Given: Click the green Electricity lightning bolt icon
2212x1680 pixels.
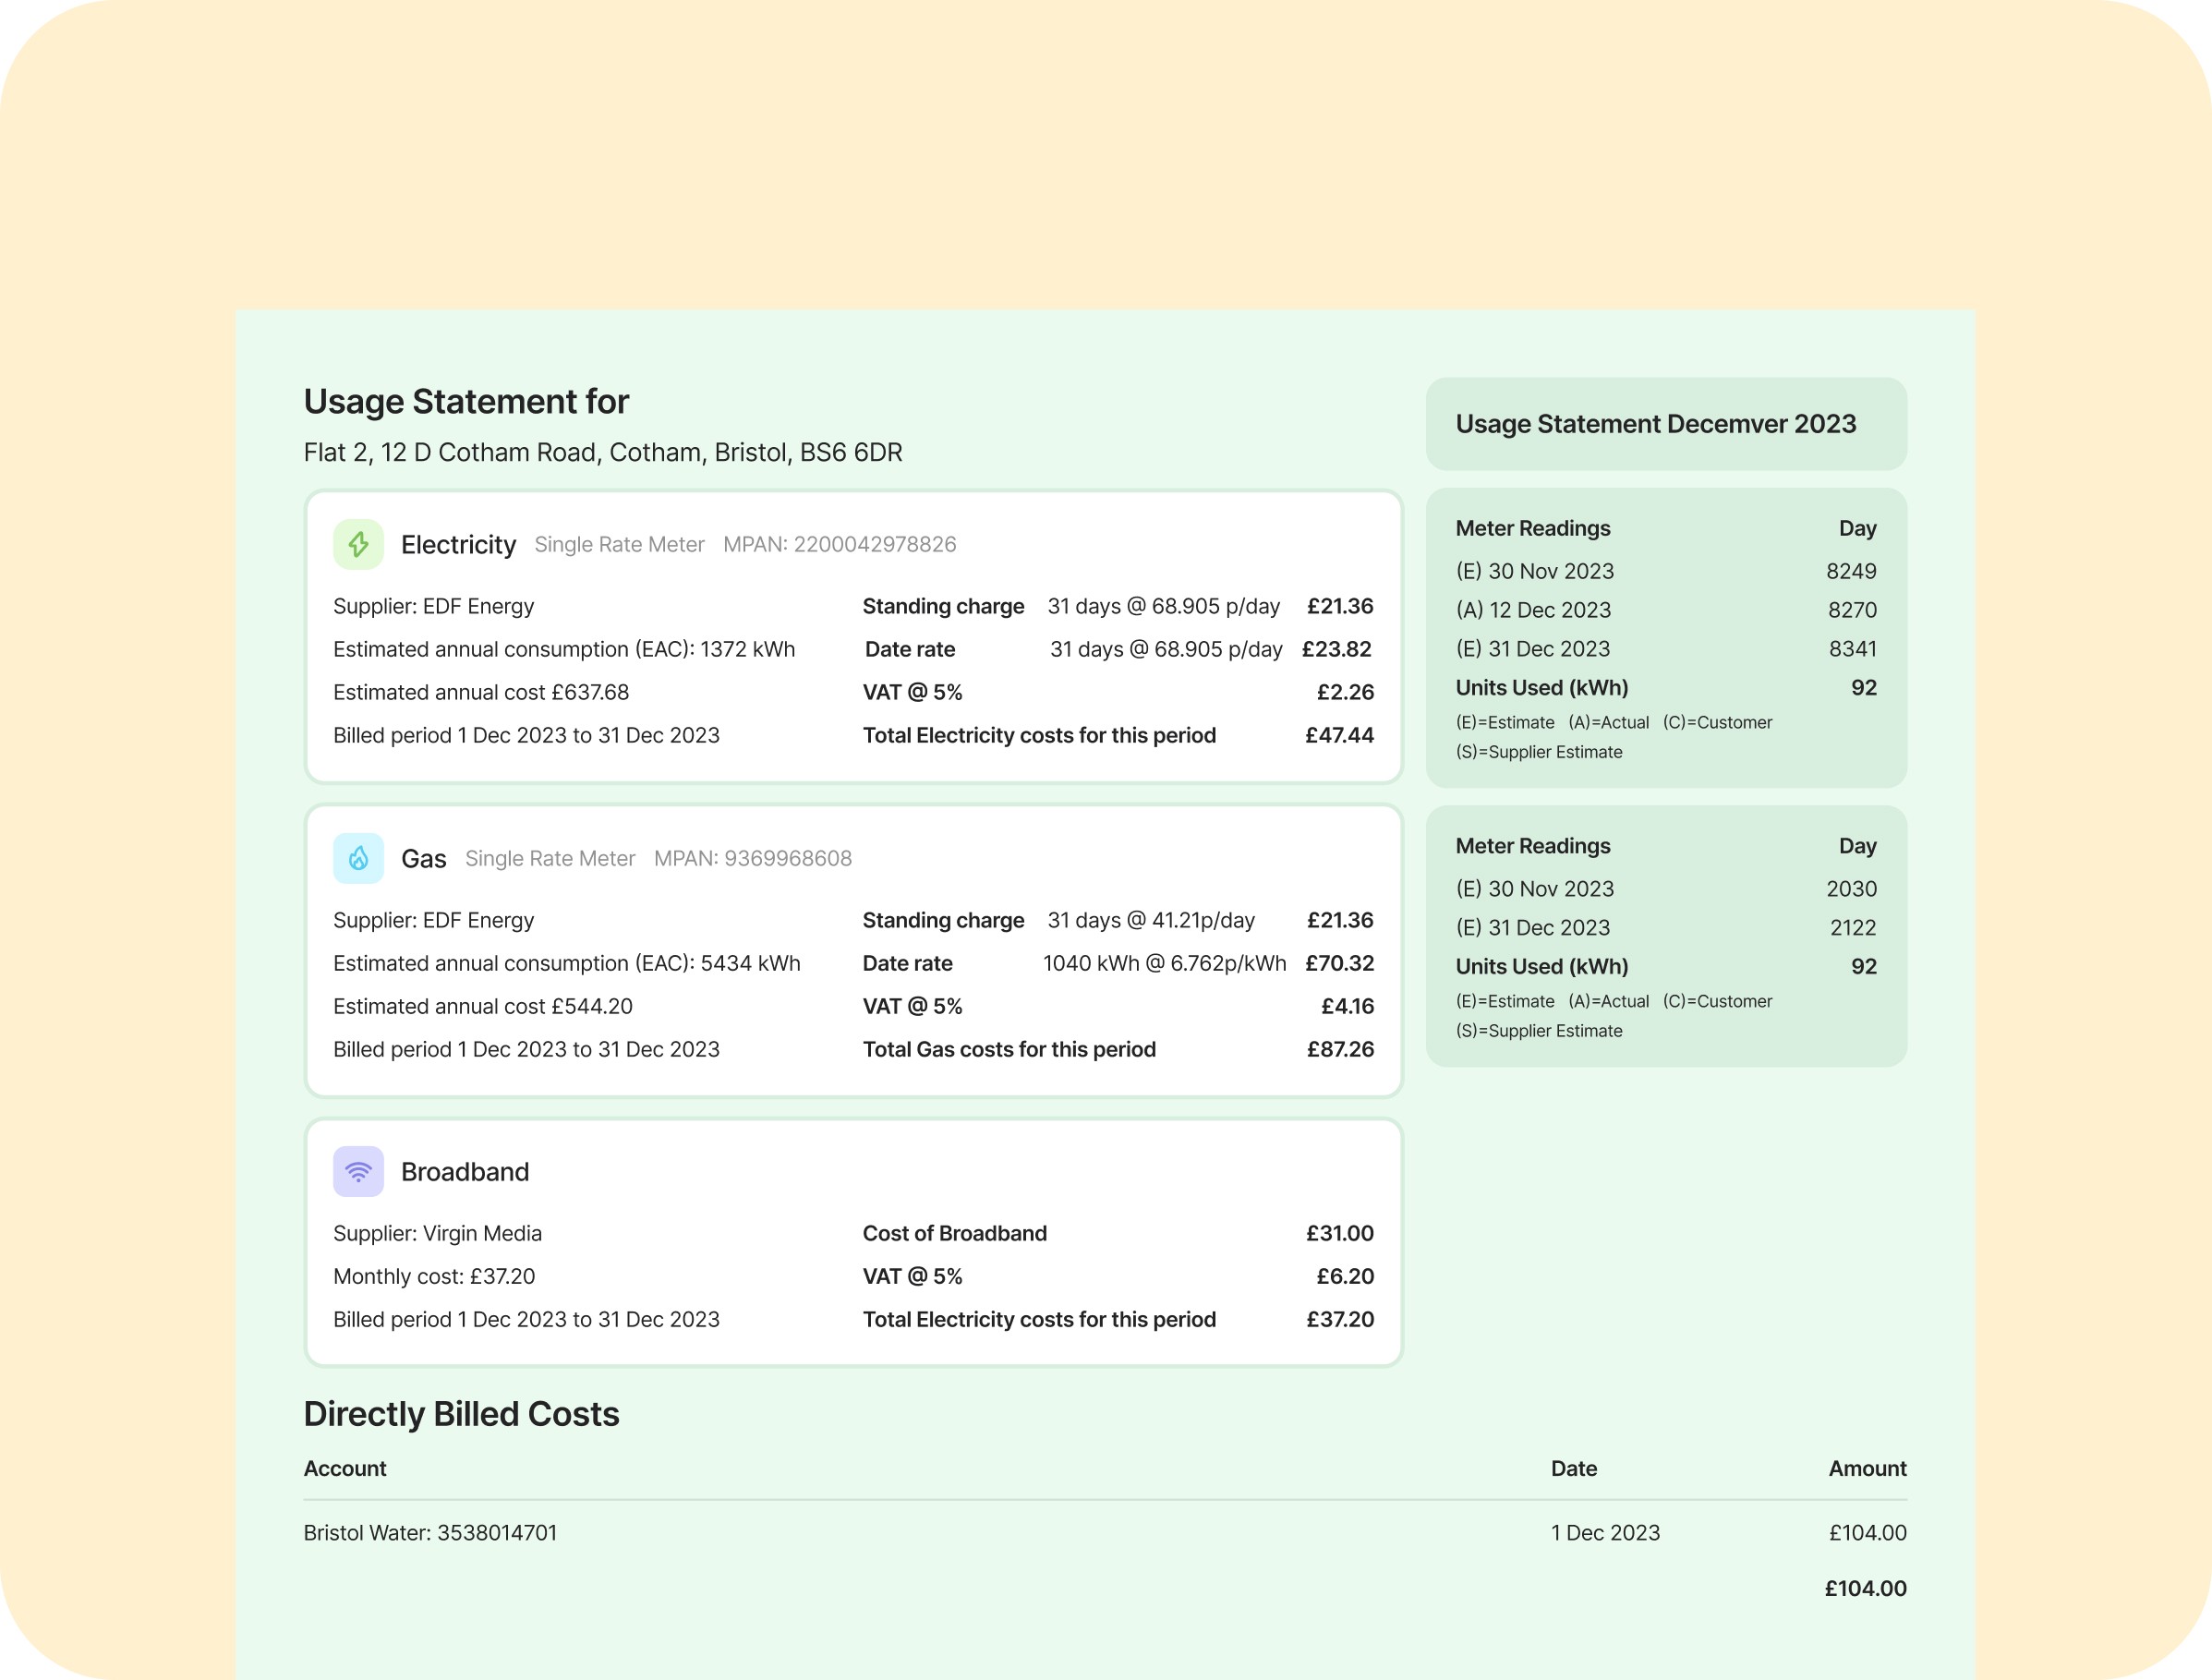Looking at the screenshot, I should [358, 544].
